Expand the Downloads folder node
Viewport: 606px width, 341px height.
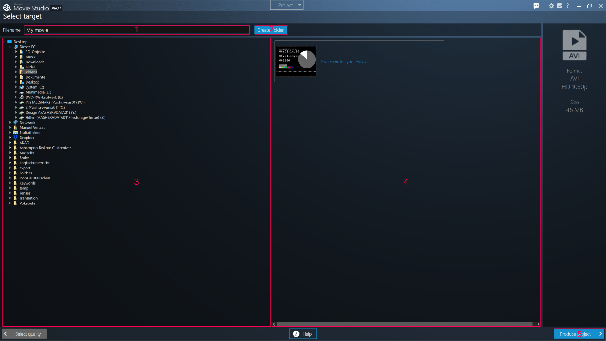pos(16,62)
